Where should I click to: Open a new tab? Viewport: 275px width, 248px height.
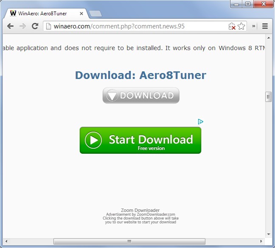coord(95,14)
